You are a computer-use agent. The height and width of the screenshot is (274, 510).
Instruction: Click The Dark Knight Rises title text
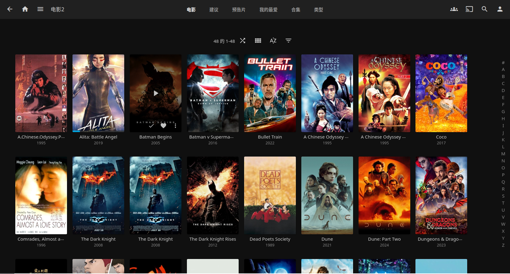click(213, 239)
